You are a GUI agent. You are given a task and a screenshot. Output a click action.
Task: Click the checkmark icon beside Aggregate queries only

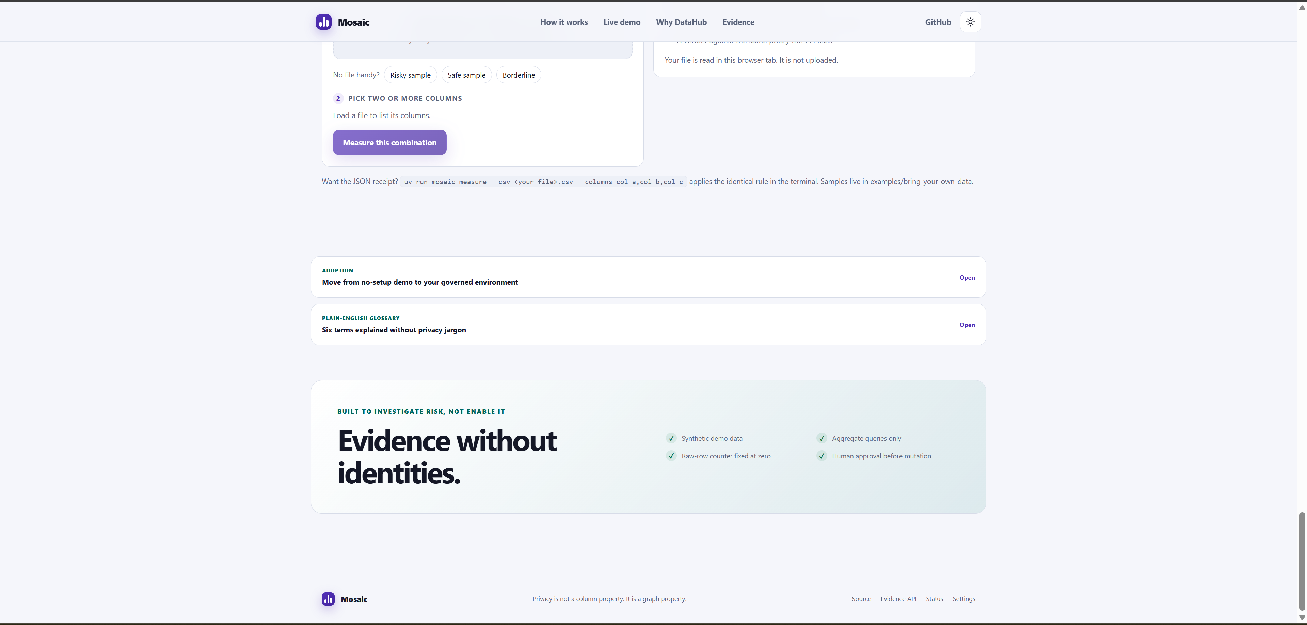[822, 438]
